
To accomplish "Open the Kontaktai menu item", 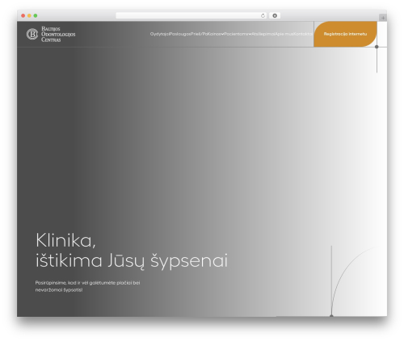I will pos(303,34).
